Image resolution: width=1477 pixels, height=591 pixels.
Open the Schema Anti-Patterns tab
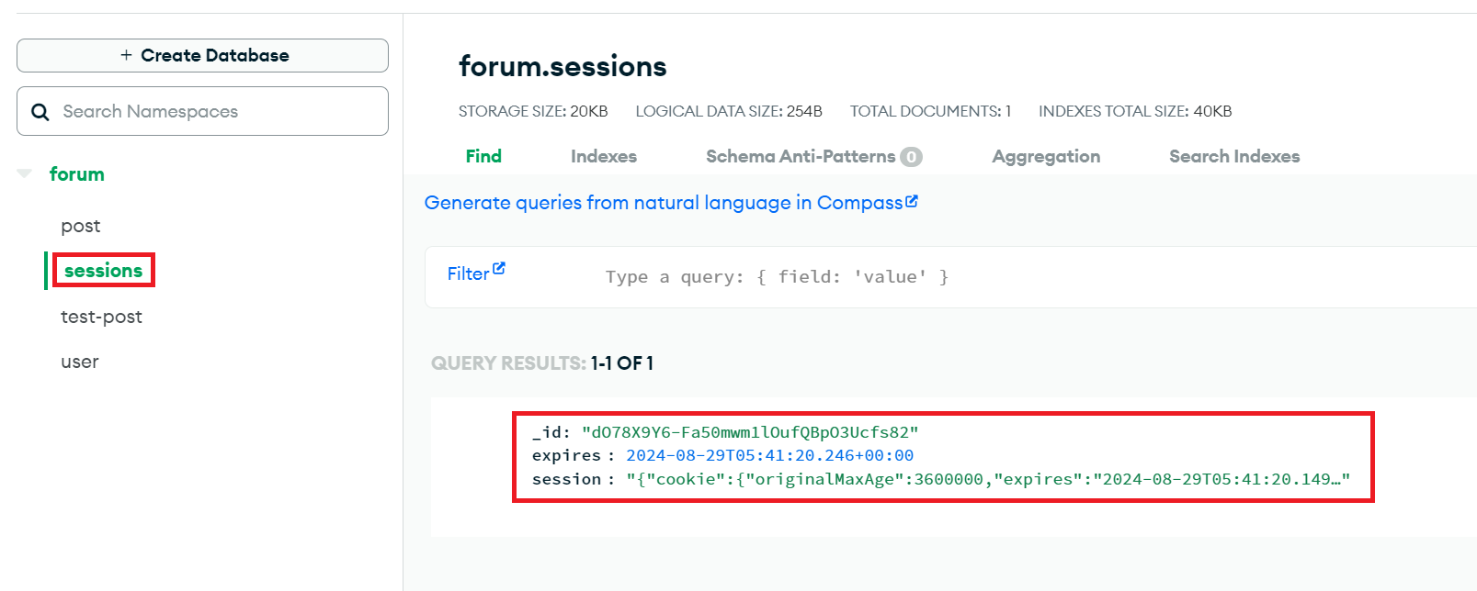[801, 156]
